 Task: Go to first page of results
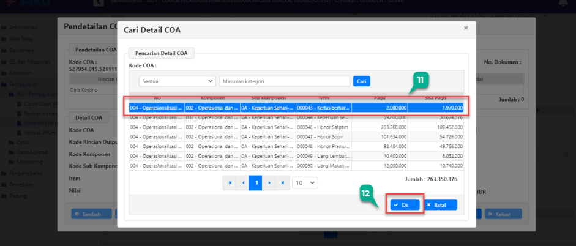(x=230, y=183)
